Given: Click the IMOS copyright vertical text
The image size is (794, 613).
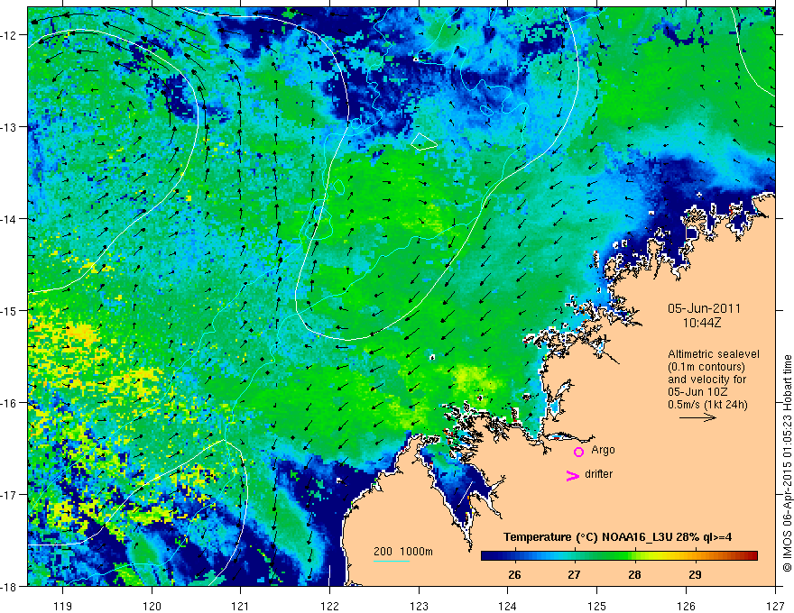Looking at the screenshot, I should click(x=787, y=463).
